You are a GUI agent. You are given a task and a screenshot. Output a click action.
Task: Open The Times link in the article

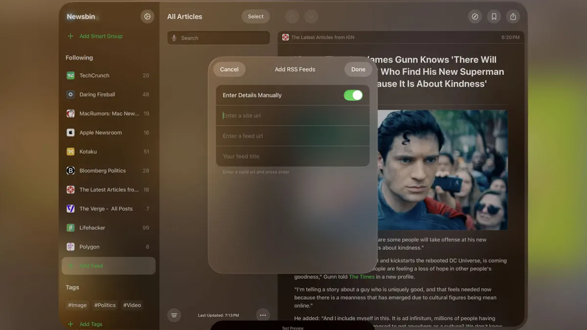pyautogui.click(x=361, y=276)
